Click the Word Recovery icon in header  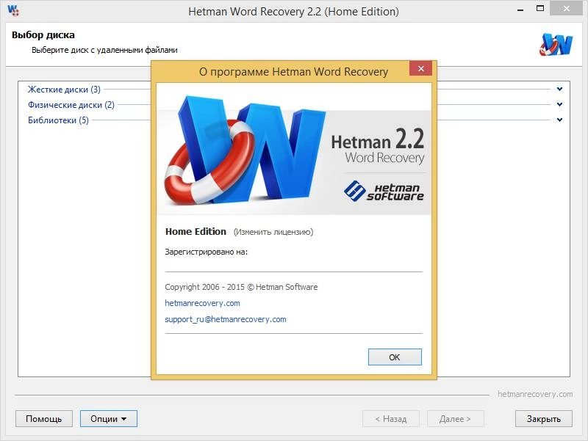pos(556,45)
